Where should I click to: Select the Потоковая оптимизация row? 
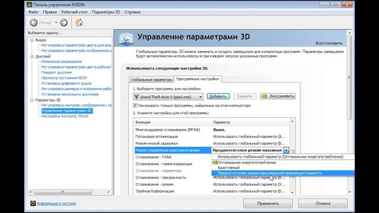pyautogui.click(x=211, y=137)
